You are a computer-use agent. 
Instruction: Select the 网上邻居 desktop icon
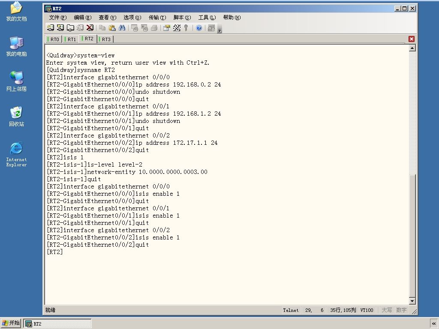coord(17,81)
